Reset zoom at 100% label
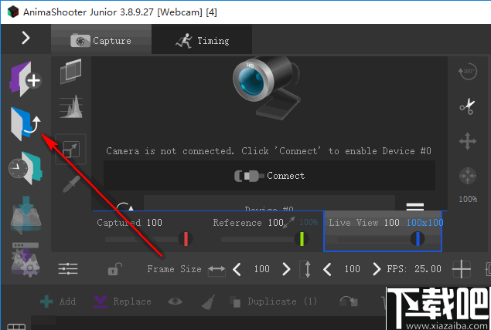 click(x=468, y=199)
